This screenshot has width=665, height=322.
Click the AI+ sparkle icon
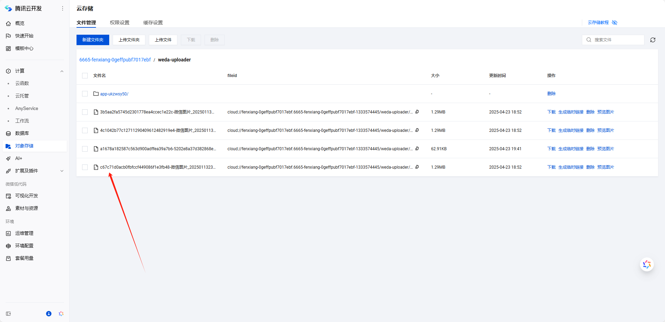[8, 158]
